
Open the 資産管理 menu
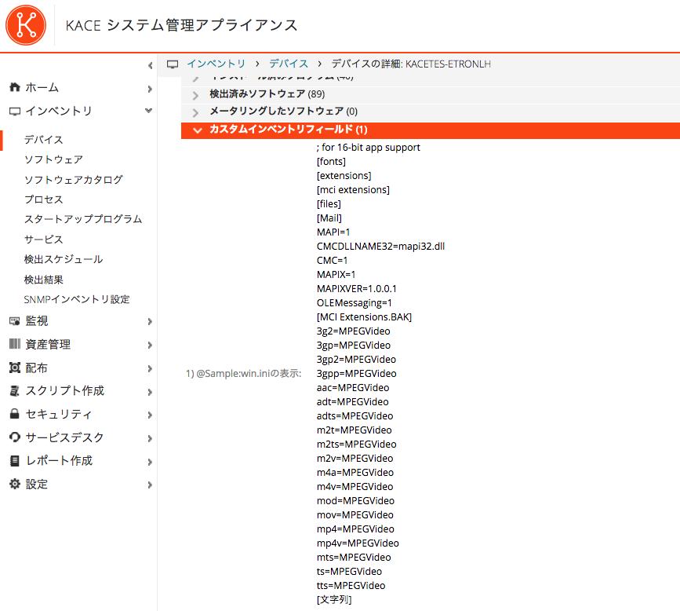[x=48, y=344]
